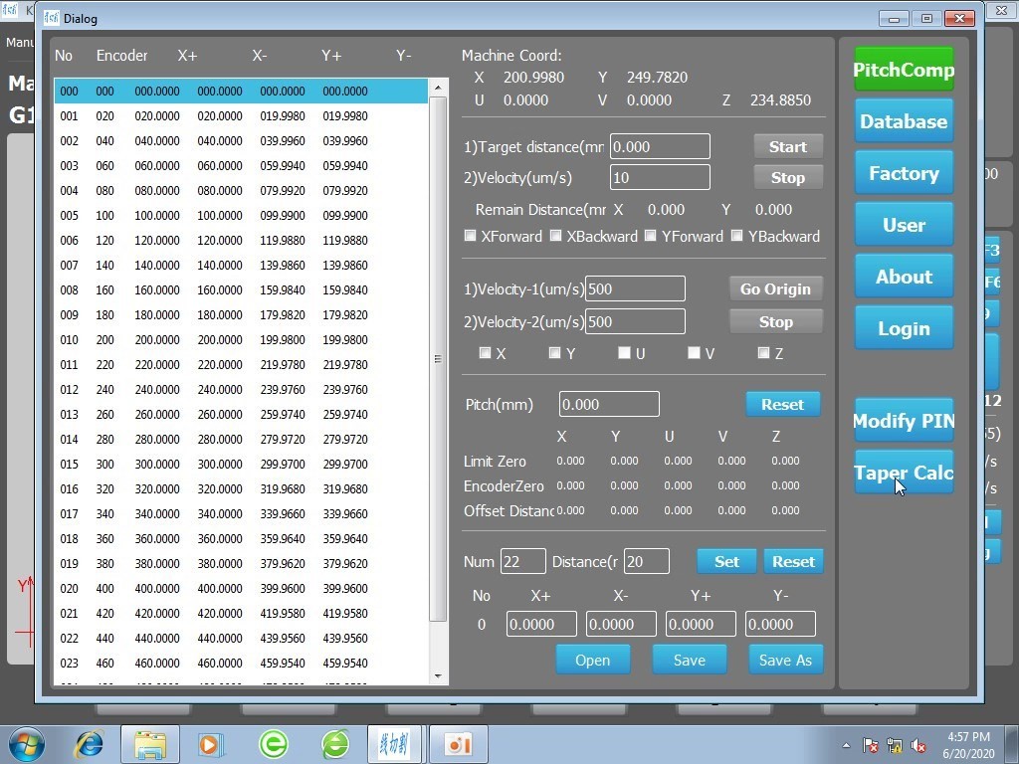Switch to the wire-cut app taskbar icon

pyautogui.click(x=394, y=743)
